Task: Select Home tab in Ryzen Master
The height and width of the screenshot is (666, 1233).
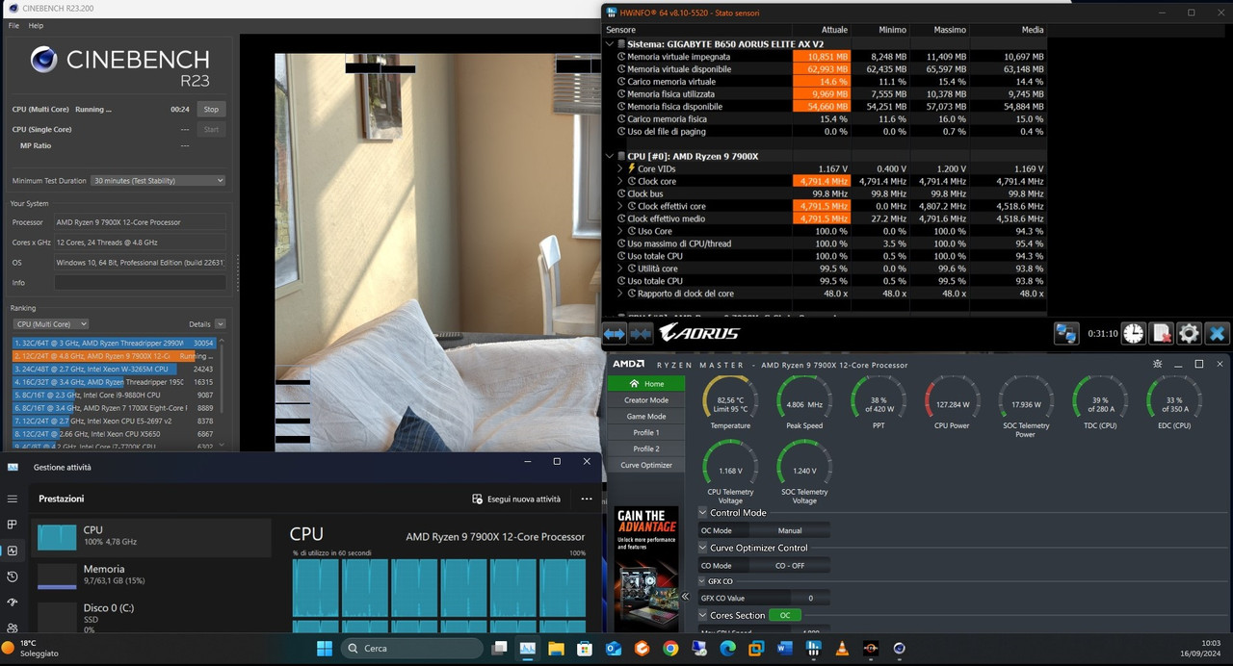Action: point(646,384)
